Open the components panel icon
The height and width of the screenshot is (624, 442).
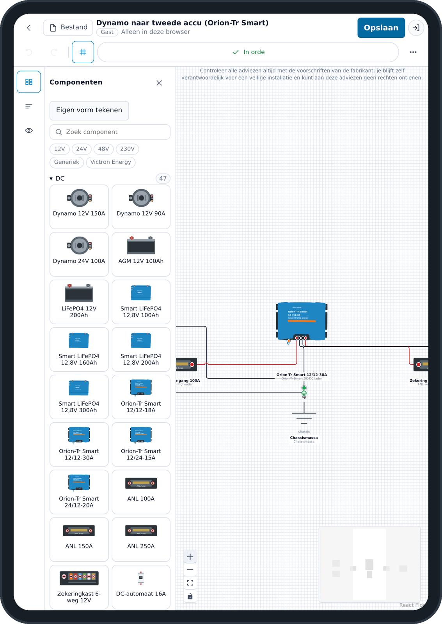click(29, 82)
